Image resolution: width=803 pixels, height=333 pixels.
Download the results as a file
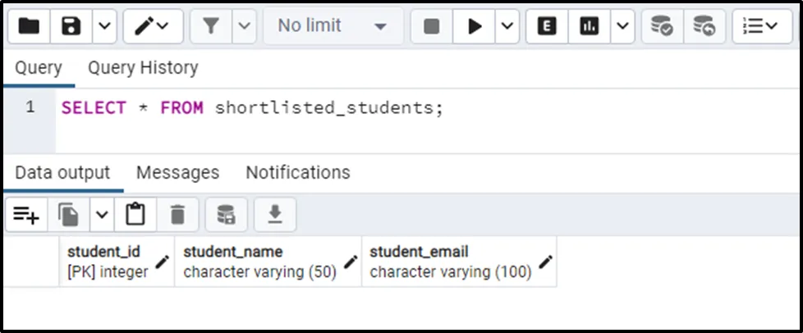coord(275,215)
